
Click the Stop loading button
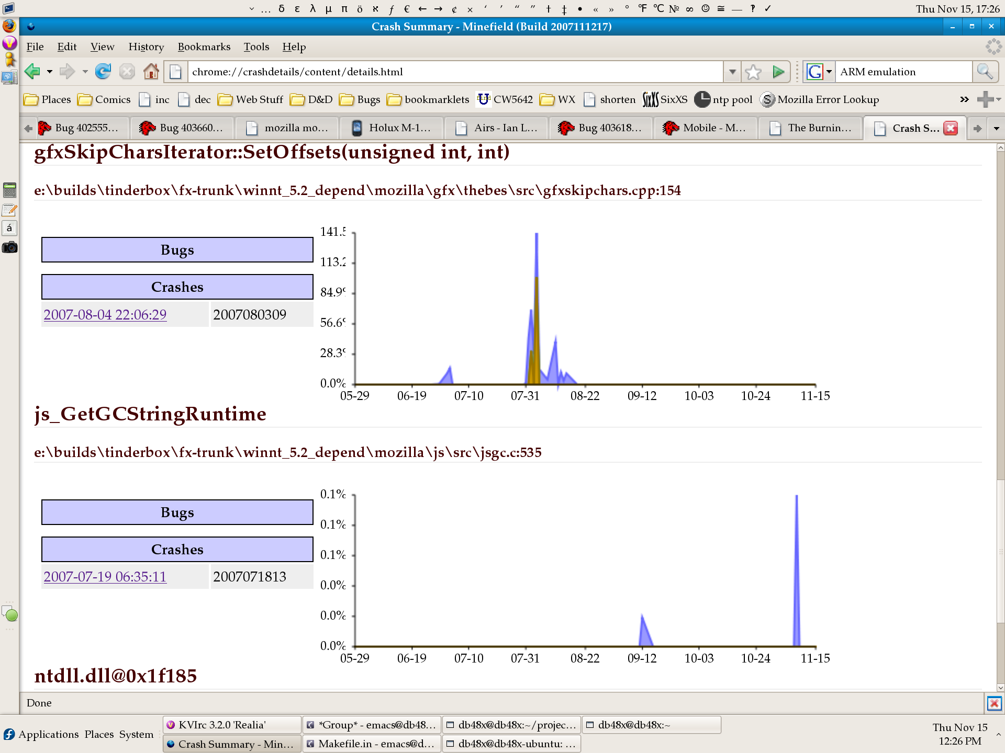click(x=127, y=72)
